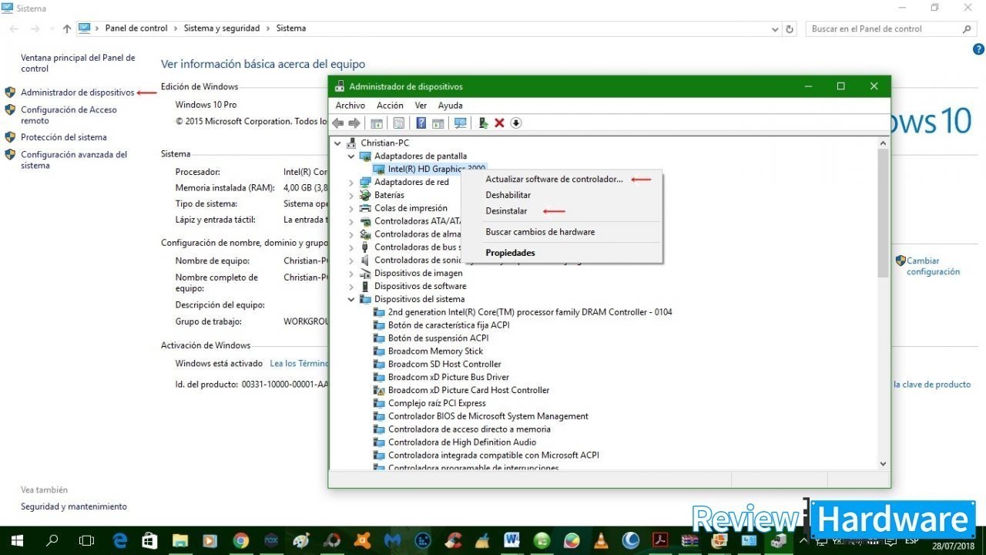Open Microsoft Word from the taskbar

[511, 540]
